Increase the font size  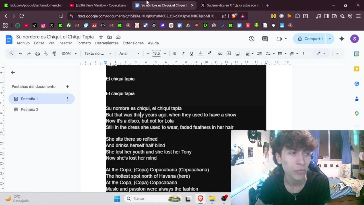pos(165,54)
